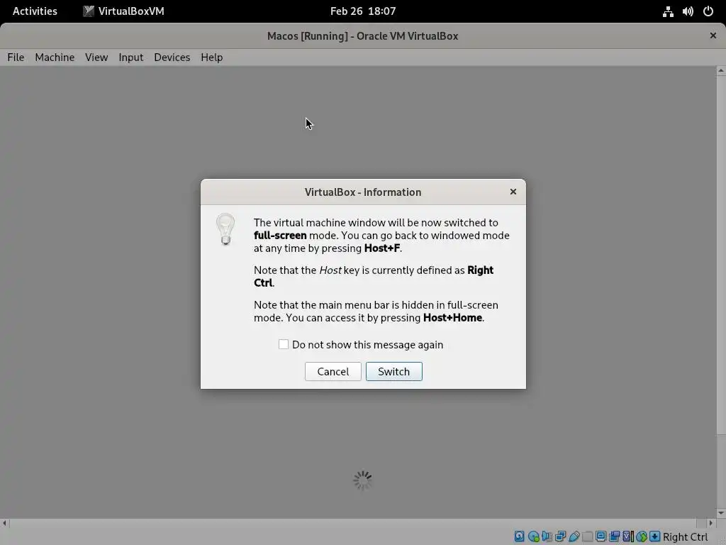726x545 pixels.
Task: Open the Help menu
Action: (x=211, y=57)
